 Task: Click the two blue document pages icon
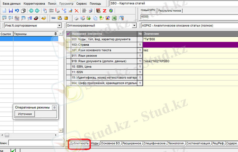[x=95, y=18]
